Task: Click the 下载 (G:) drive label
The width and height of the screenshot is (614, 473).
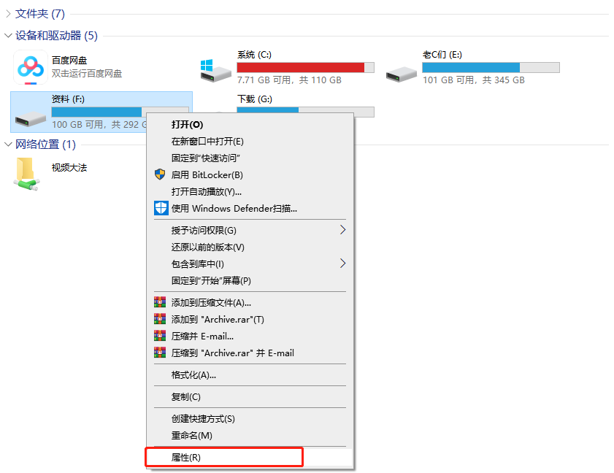Action: tap(254, 99)
